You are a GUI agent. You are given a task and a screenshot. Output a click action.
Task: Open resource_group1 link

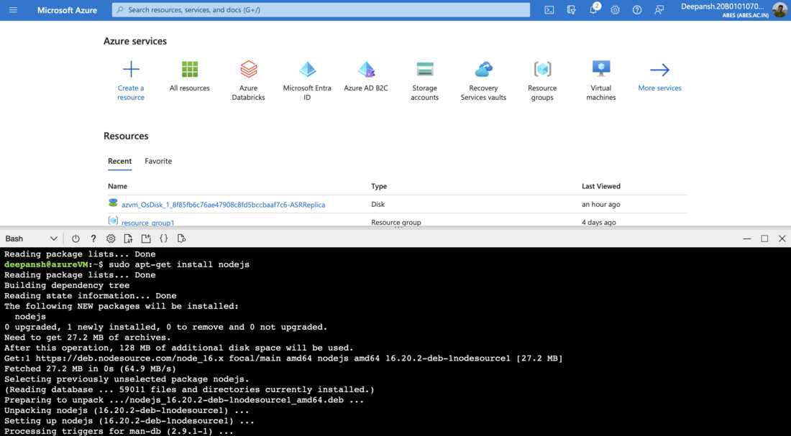tap(148, 222)
